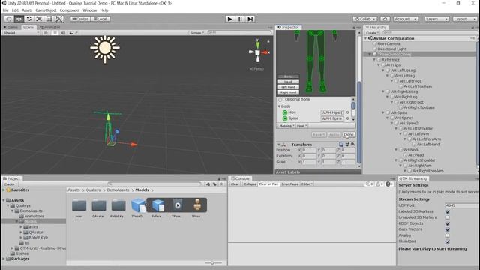The height and width of the screenshot is (270, 480).
Task: Select the combined Transform tool
Action: click(59, 19)
